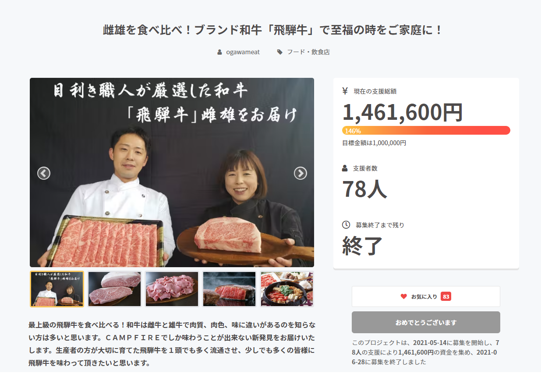Click the yen icon beside 現在の支援総額
Screen dimensions: 541x373
coord(345,91)
